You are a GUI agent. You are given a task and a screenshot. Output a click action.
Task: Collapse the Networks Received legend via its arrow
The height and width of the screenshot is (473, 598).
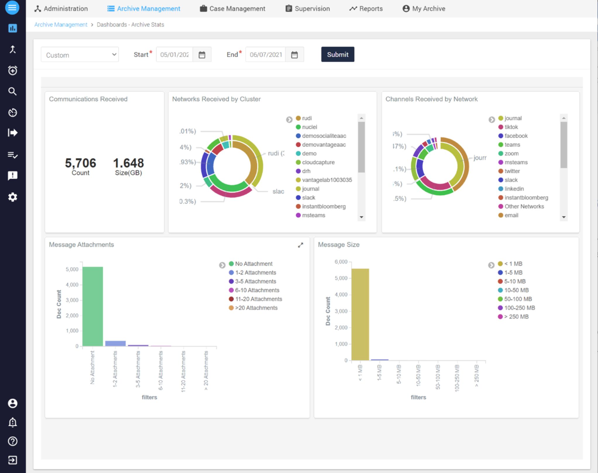pos(289,119)
